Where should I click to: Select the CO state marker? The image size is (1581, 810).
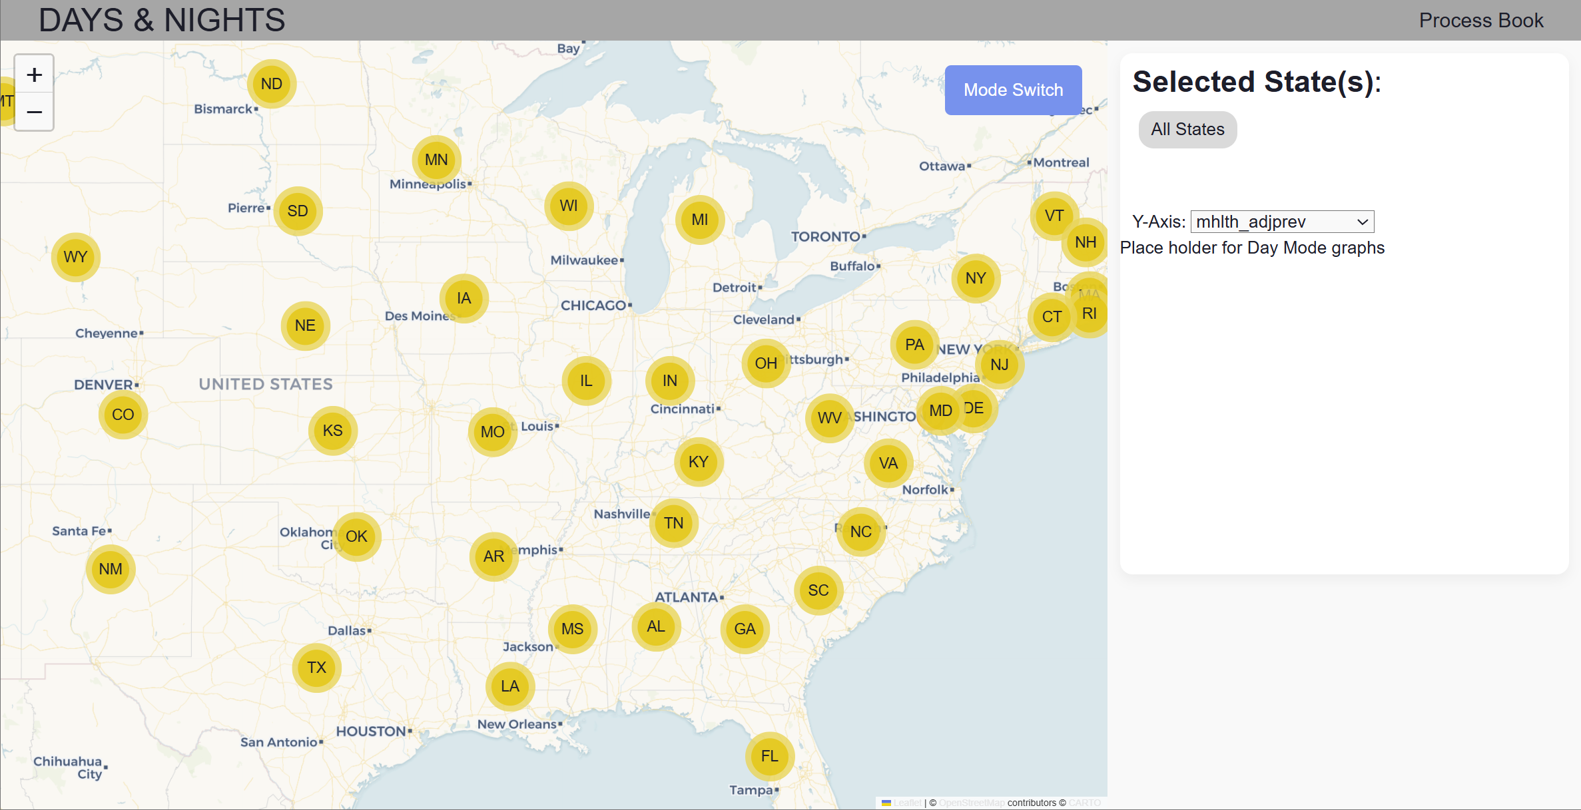(123, 415)
